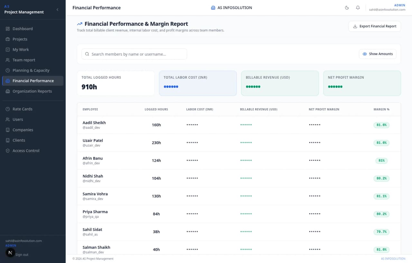Click the Companies building icon
This screenshot has width=412, height=263.
8,130
